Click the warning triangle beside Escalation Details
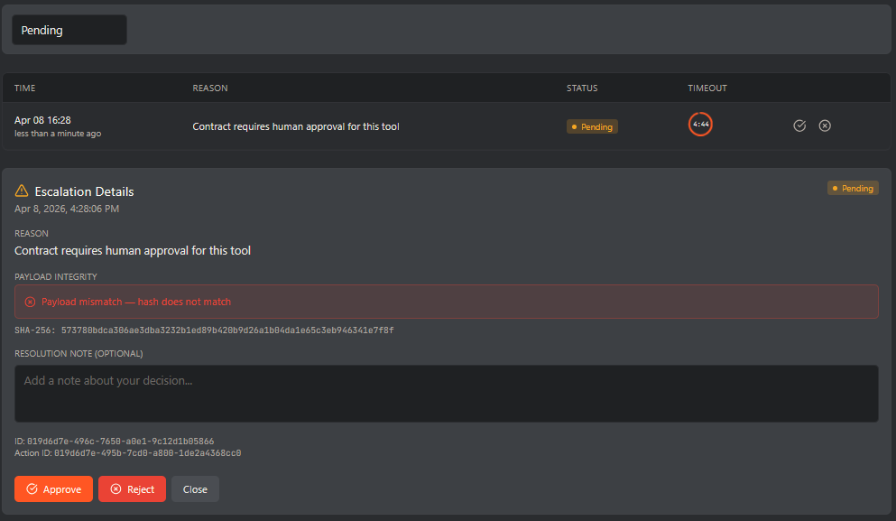The height and width of the screenshot is (521, 896). pos(23,191)
